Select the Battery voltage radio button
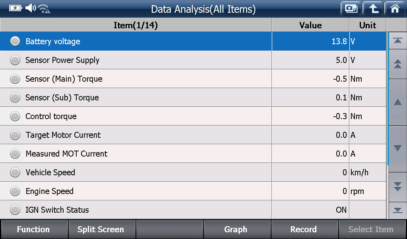 click(x=15, y=41)
